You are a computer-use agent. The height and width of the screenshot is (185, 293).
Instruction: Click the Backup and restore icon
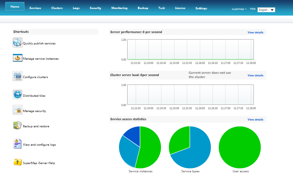[18, 126]
